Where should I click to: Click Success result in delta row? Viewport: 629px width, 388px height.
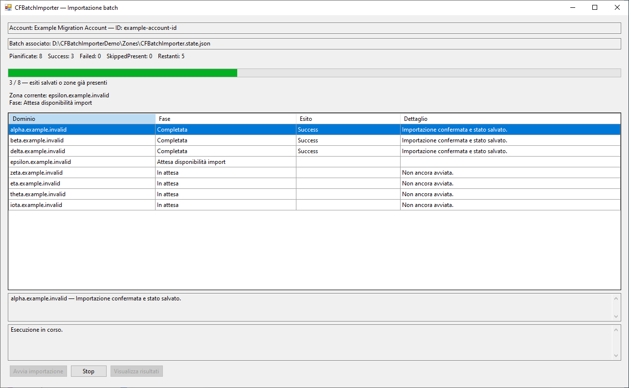tap(348, 151)
